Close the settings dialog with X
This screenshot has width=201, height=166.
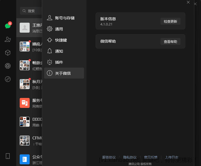click(x=188, y=2)
